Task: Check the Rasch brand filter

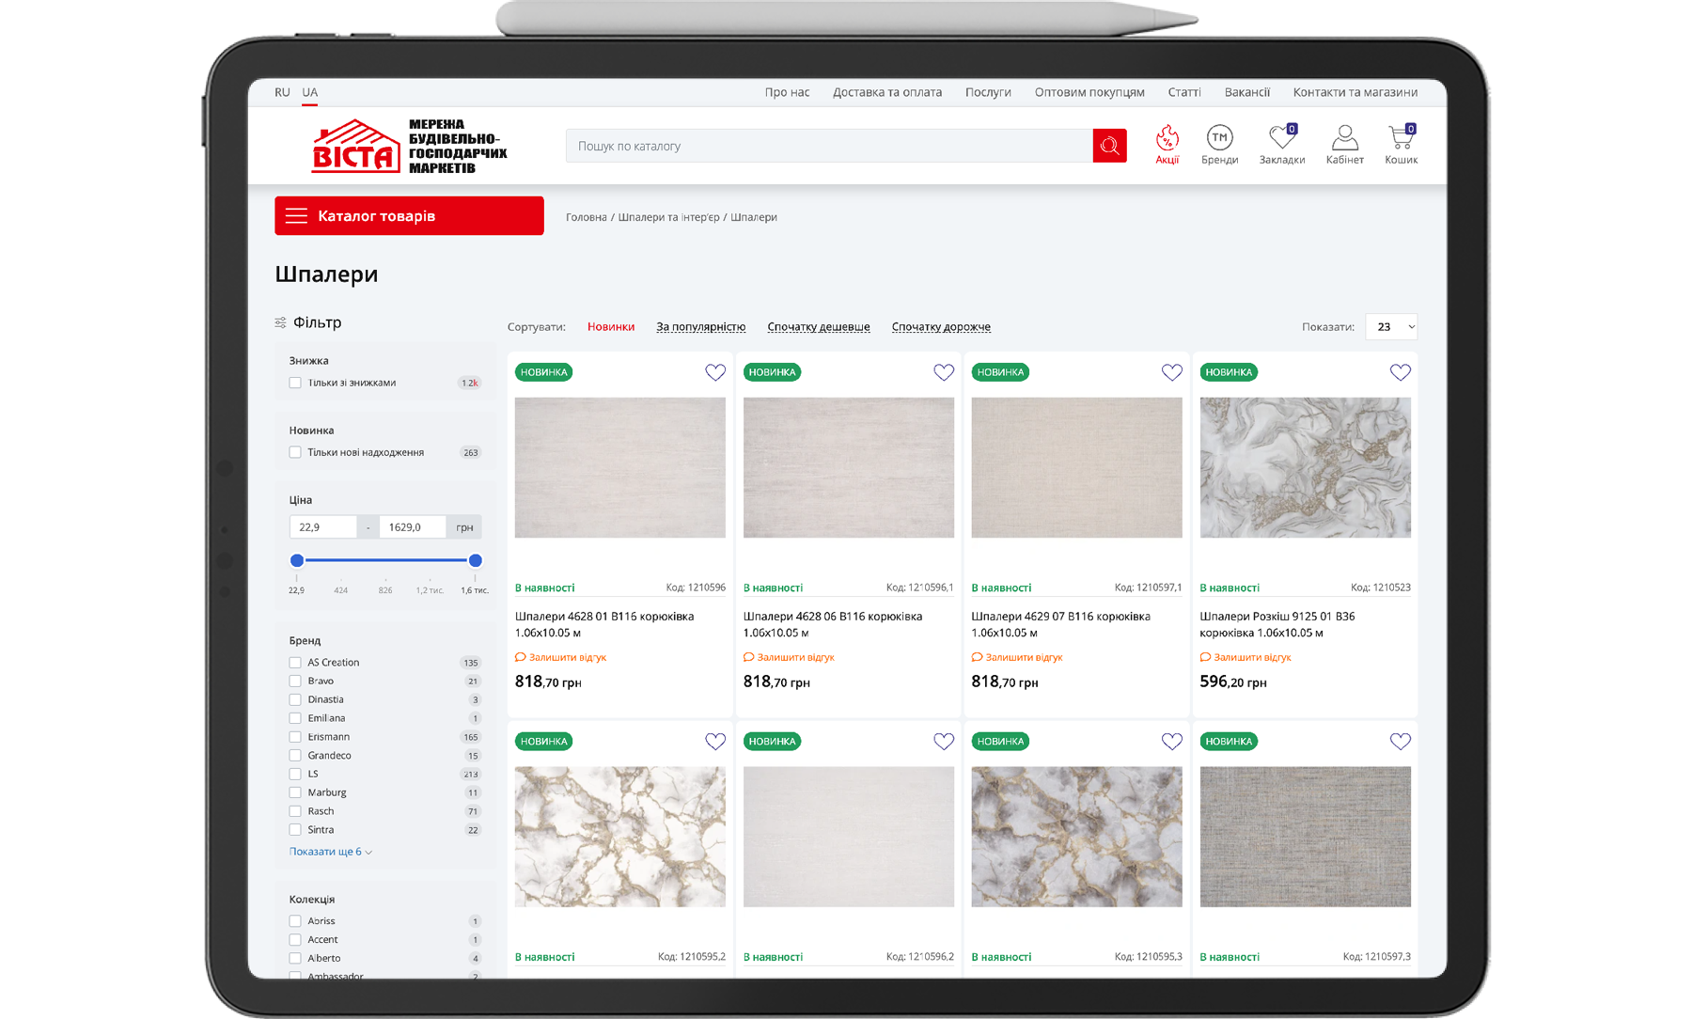Action: click(295, 811)
